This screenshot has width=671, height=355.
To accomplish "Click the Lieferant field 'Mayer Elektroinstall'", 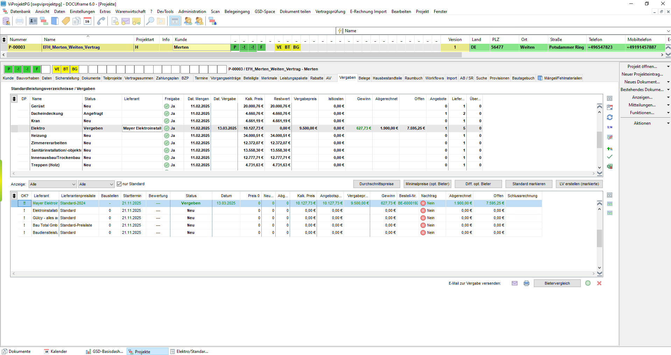I will click(x=142, y=128).
